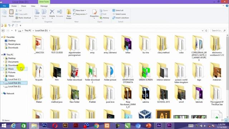
Task: Collapse the This PC tree section
Action: click(2, 55)
